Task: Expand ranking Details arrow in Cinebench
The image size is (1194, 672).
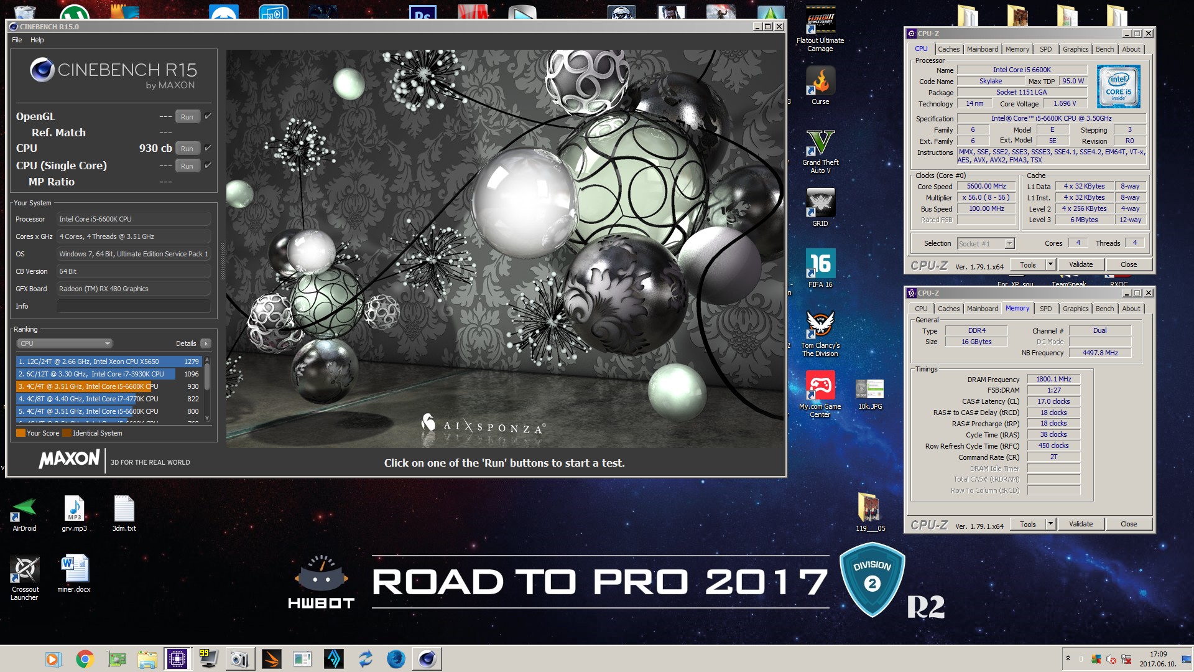Action: [x=206, y=343]
